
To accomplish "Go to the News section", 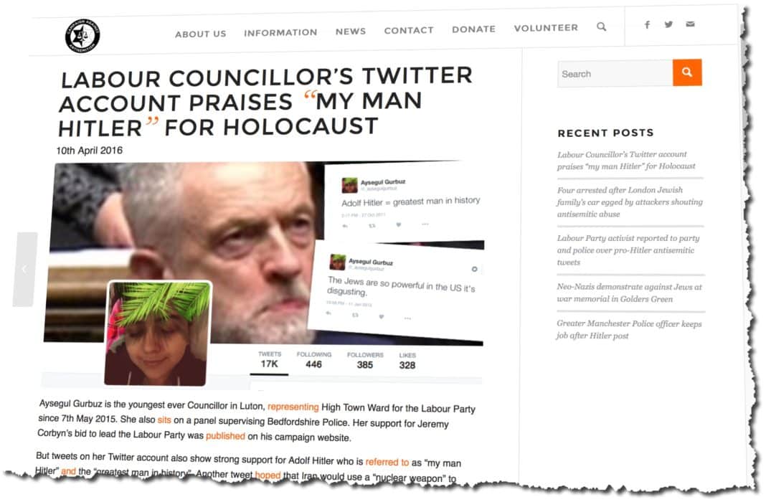I will 351,32.
